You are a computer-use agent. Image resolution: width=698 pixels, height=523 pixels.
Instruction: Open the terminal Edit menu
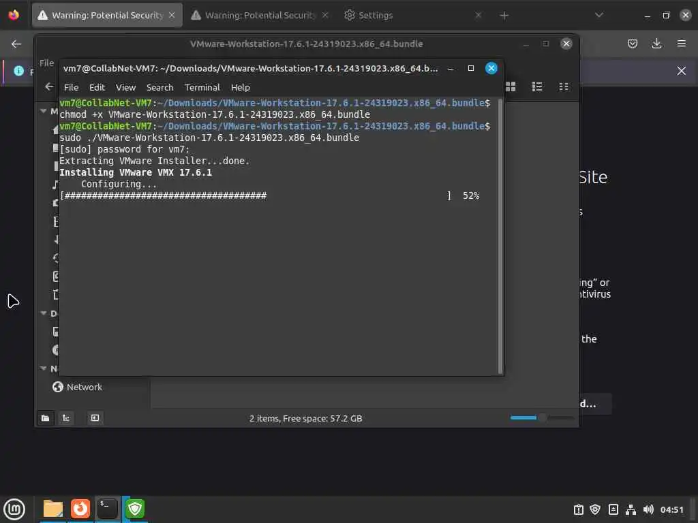pos(97,88)
